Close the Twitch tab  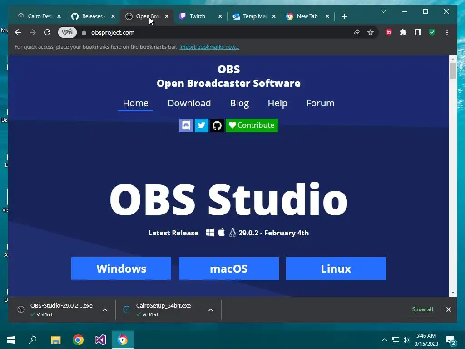220,17
